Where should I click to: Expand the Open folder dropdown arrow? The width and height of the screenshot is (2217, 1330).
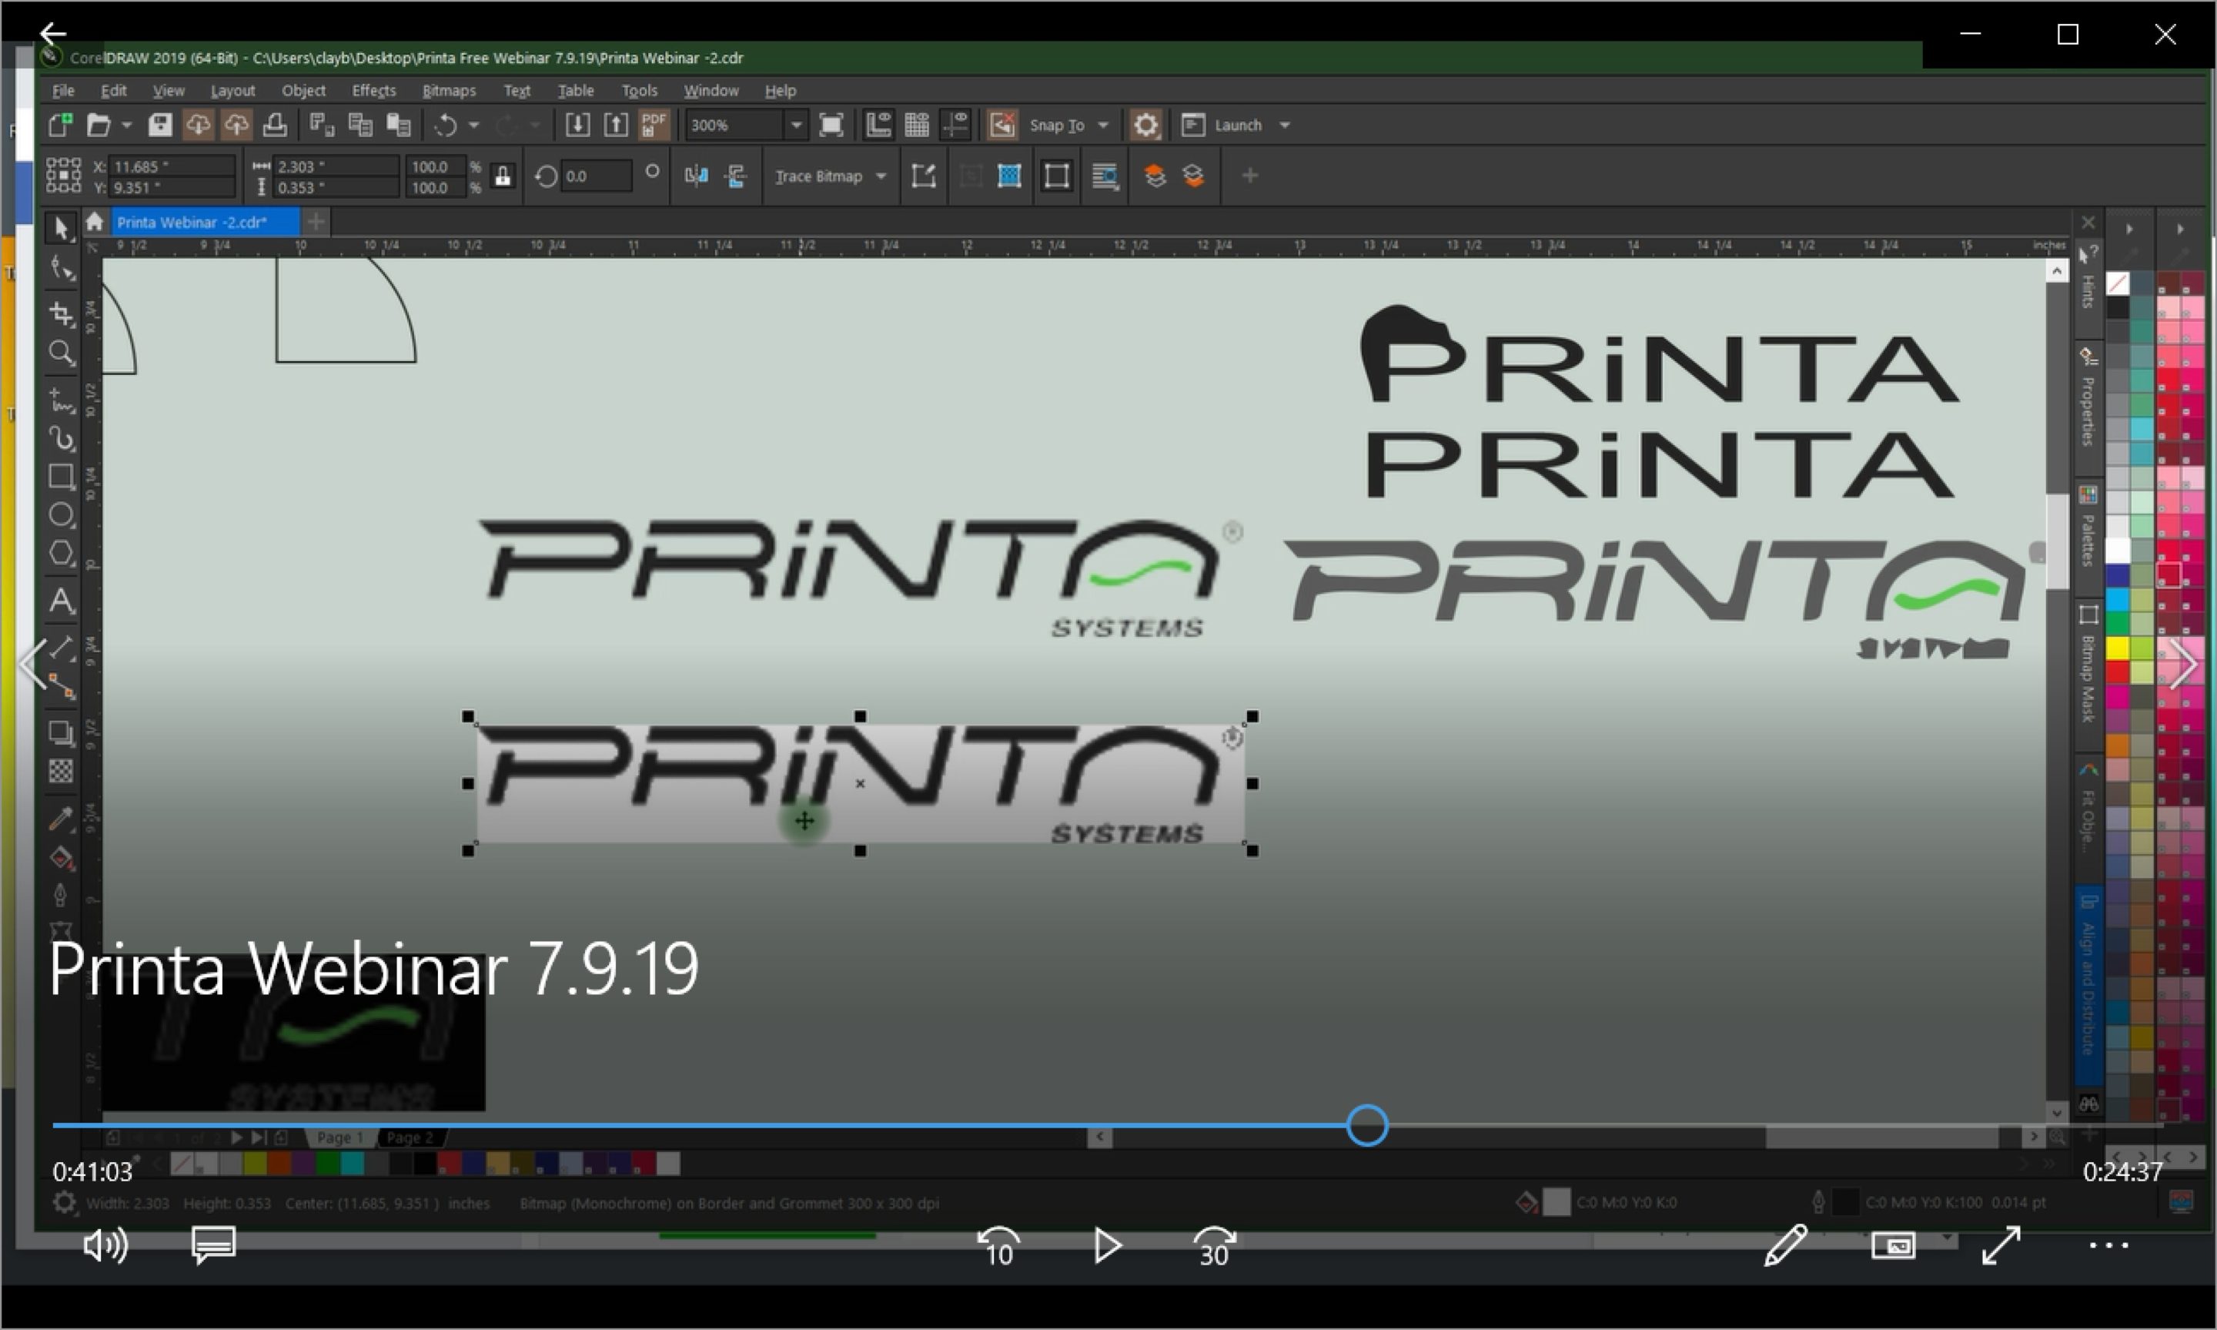click(125, 125)
